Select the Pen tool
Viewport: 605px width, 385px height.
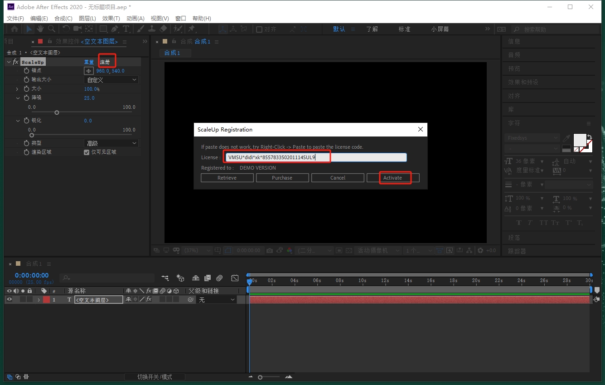pyautogui.click(x=115, y=29)
